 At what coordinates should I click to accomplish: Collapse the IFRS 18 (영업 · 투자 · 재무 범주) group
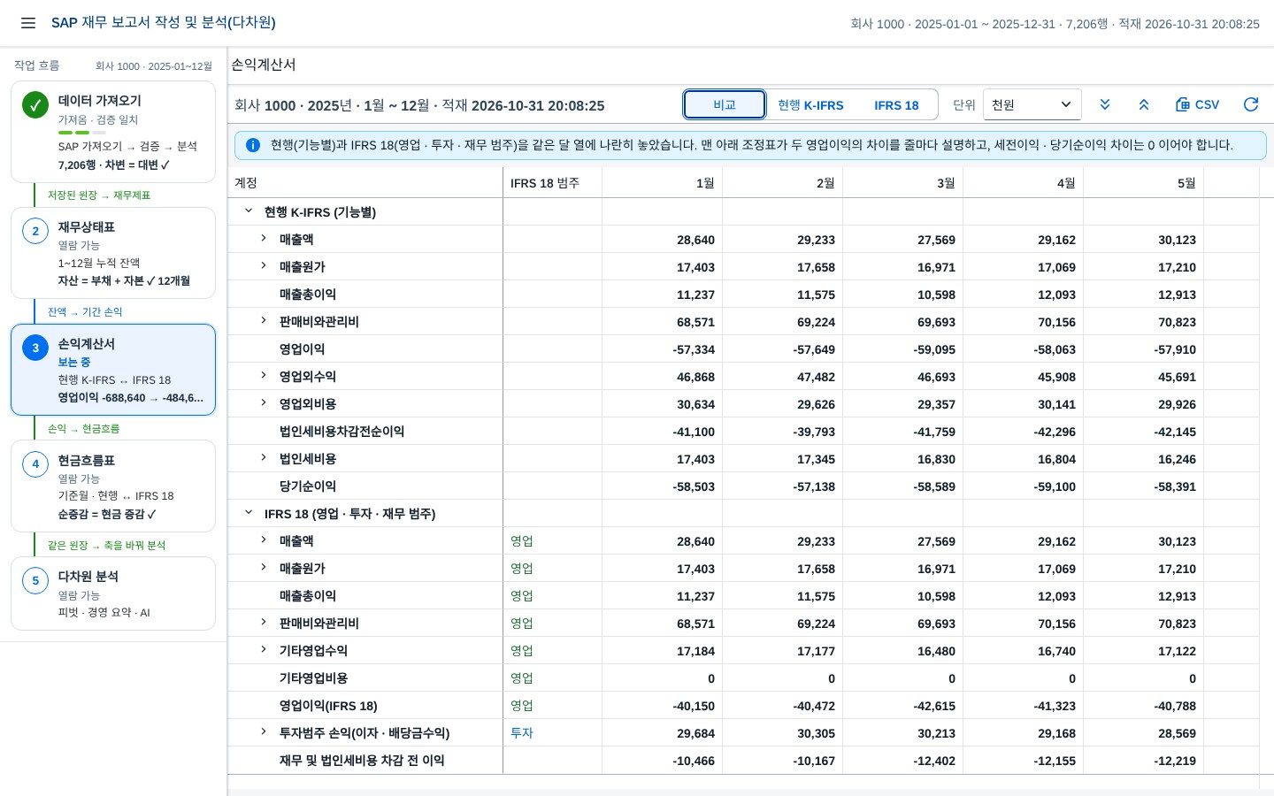[x=249, y=513]
